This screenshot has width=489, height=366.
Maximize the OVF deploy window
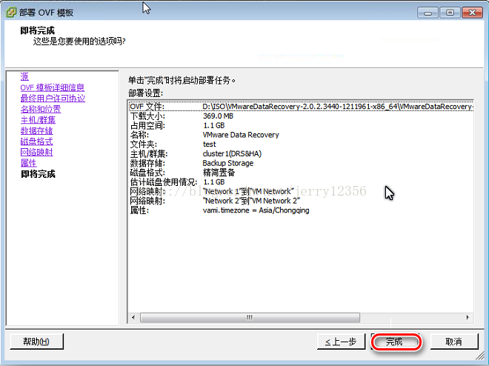pos(450,13)
